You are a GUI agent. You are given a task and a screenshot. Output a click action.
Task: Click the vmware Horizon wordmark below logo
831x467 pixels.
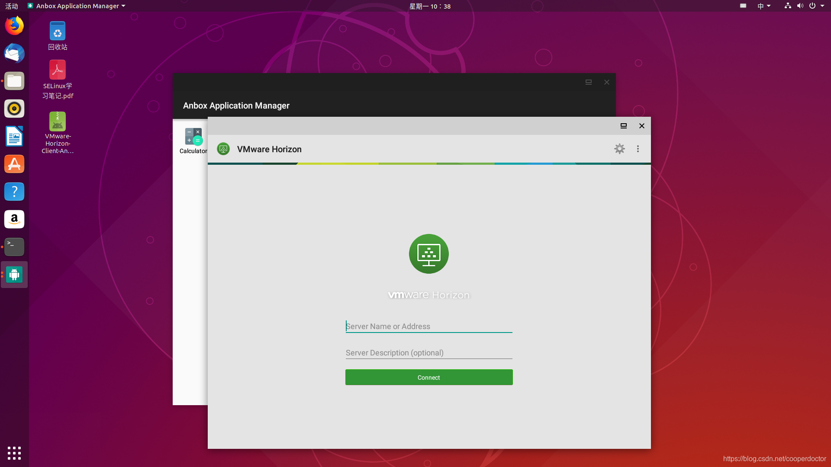(x=428, y=295)
